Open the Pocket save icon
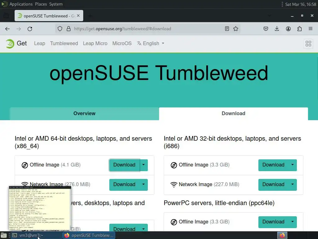Viewport: 318px width, 239px height. [x=266, y=29]
